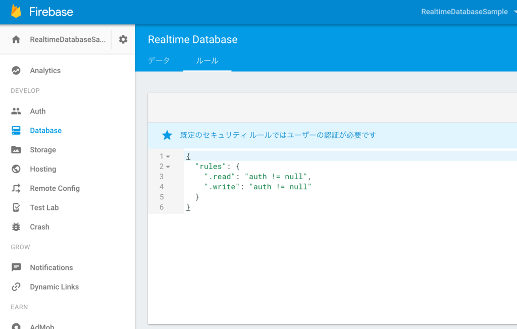Image resolution: width=517 pixels, height=329 pixels.
Task: Click the "rules" key in editor
Action: [211, 167]
